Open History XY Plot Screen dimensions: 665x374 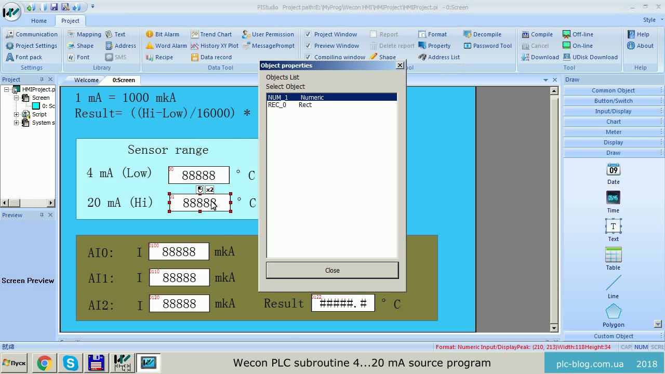[214, 46]
